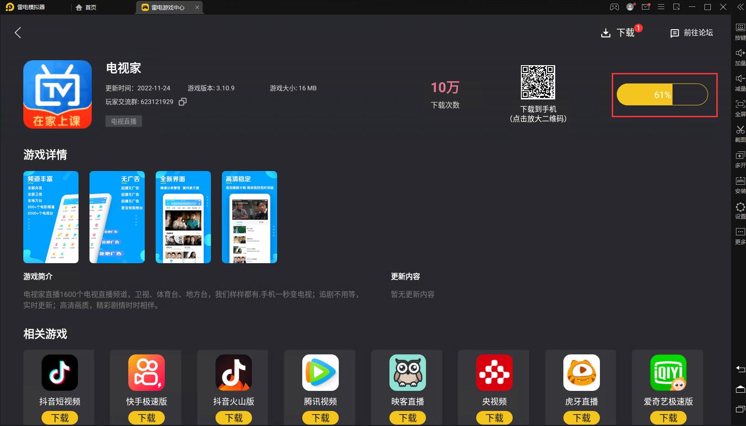Click the 更新时间: 2022-11-24 text
The width and height of the screenshot is (746, 426).
138,88
